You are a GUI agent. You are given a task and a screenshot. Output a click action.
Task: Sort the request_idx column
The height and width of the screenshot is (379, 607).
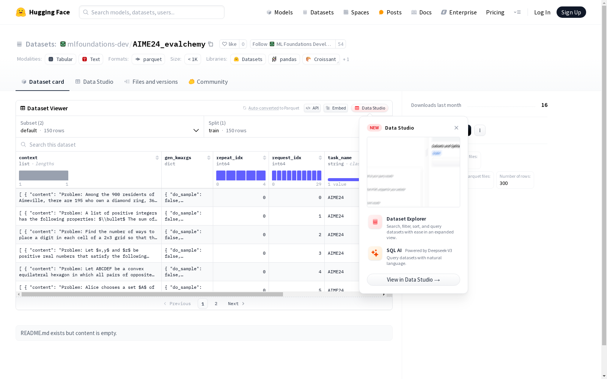coord(320,158)
